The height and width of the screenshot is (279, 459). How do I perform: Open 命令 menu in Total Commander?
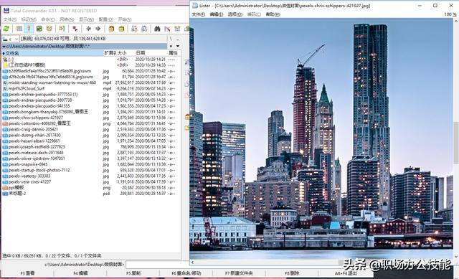coord(48,19)
